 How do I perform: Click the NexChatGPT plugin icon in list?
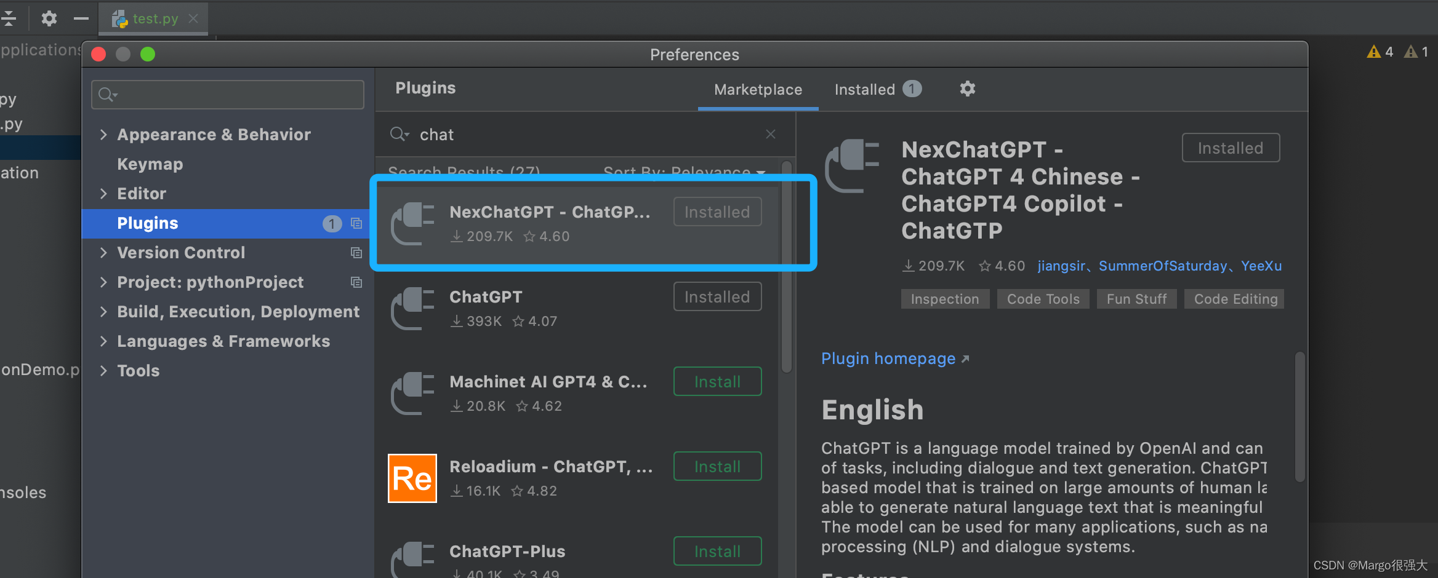[x=413, y=224]
